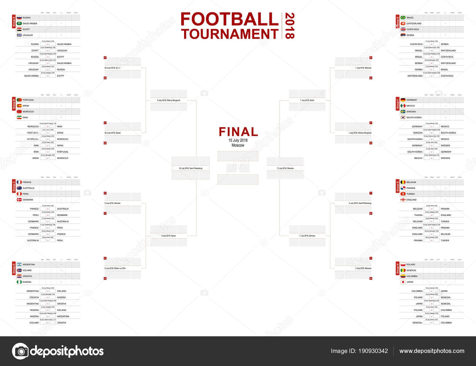Viewport: 476px width, 366px height.
Task: Click the England flag in Group G
Action: tap(403, 200)
